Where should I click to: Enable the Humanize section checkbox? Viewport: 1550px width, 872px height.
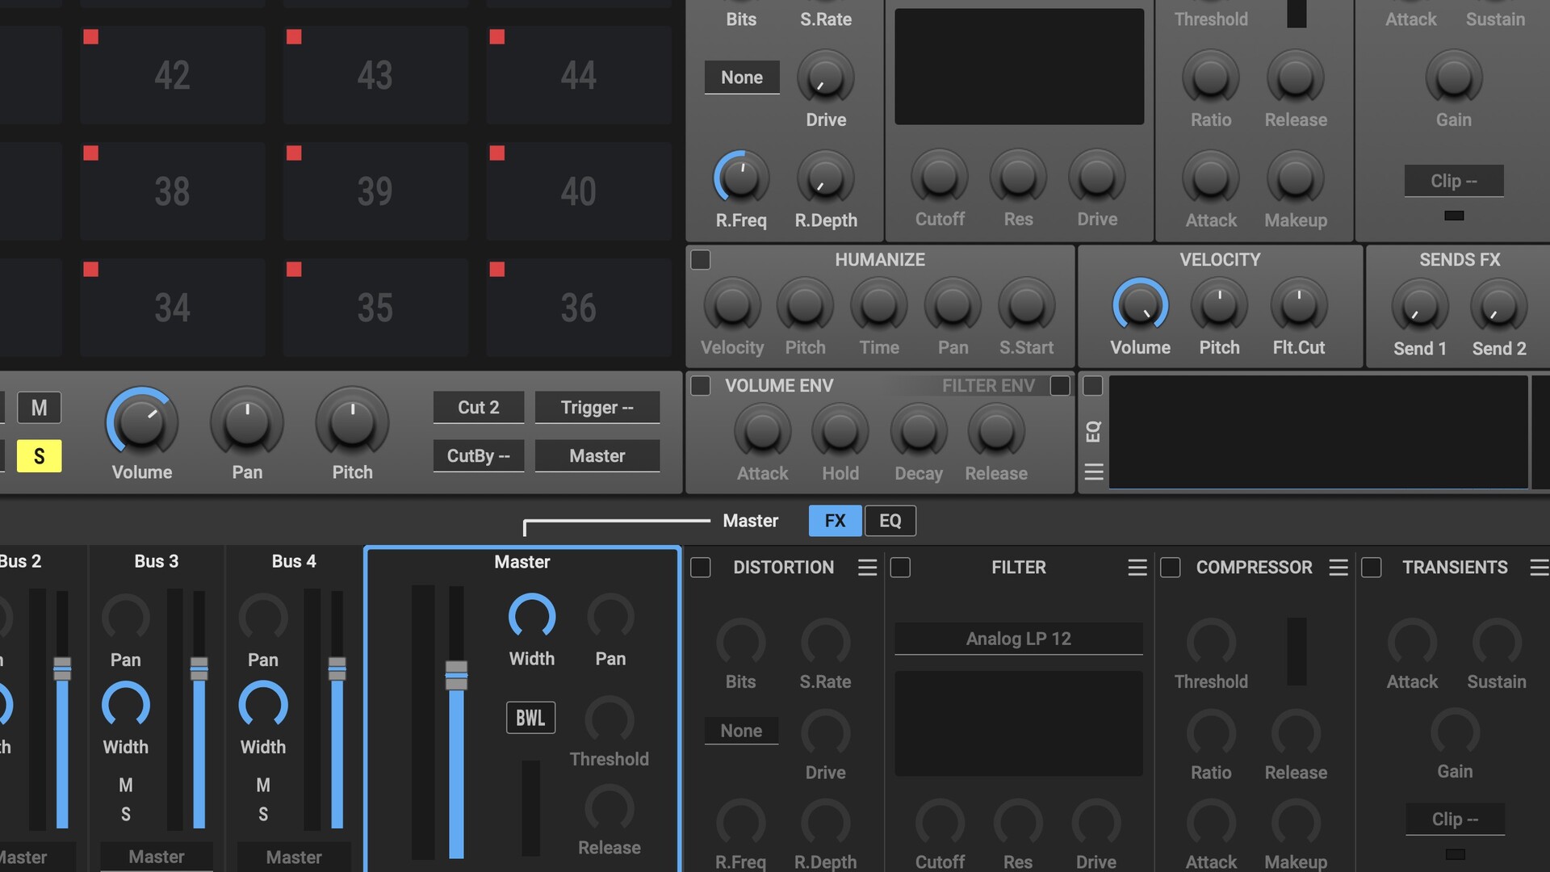click(701, 260)
